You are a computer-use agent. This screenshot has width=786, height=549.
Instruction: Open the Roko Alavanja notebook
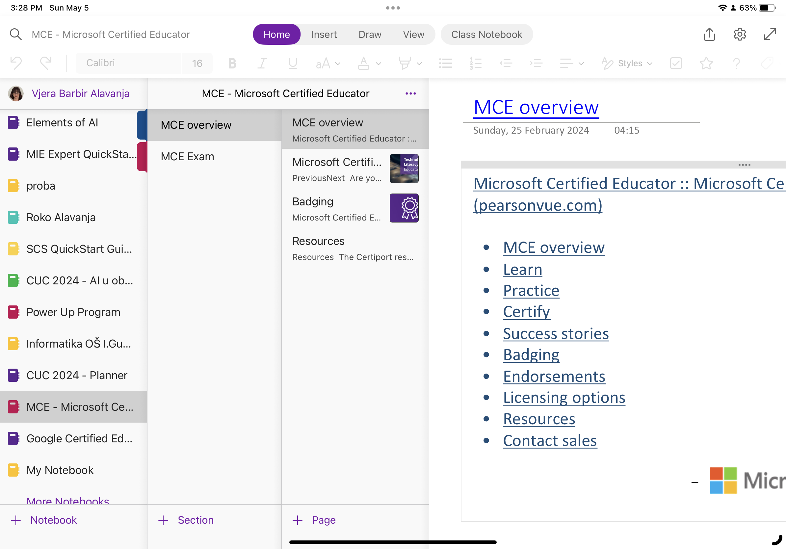[74, 217]
